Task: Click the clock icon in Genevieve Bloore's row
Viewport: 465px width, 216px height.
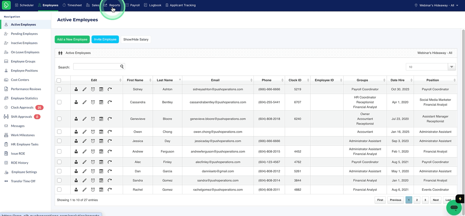Action: 93,119
